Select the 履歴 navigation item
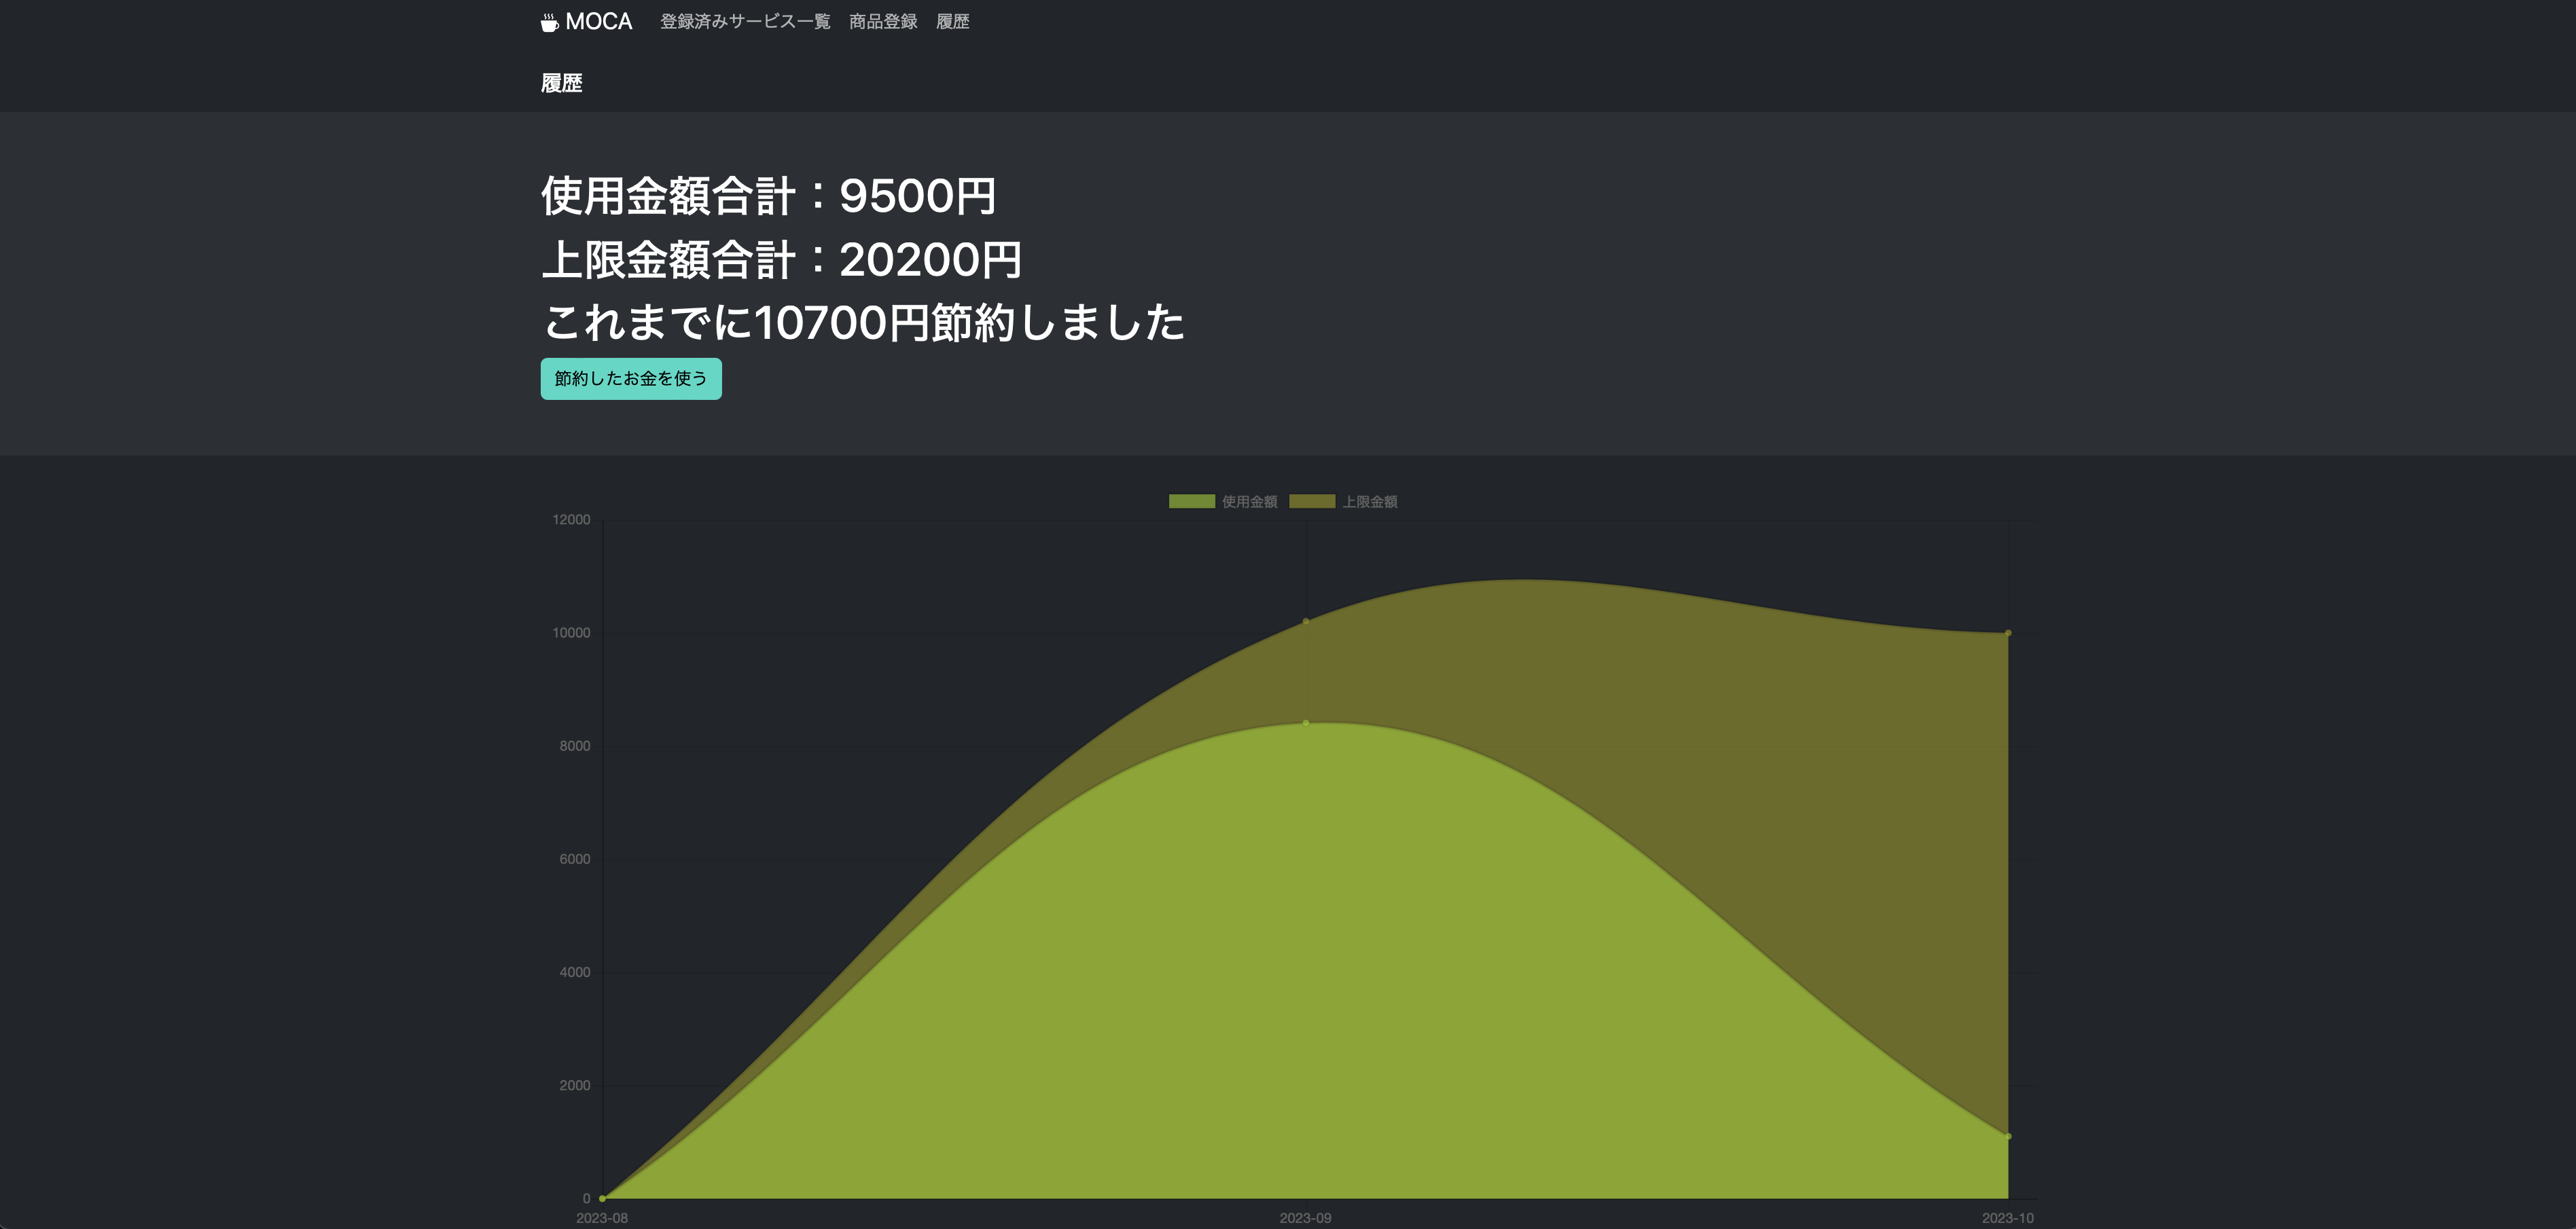 (952, 21)
